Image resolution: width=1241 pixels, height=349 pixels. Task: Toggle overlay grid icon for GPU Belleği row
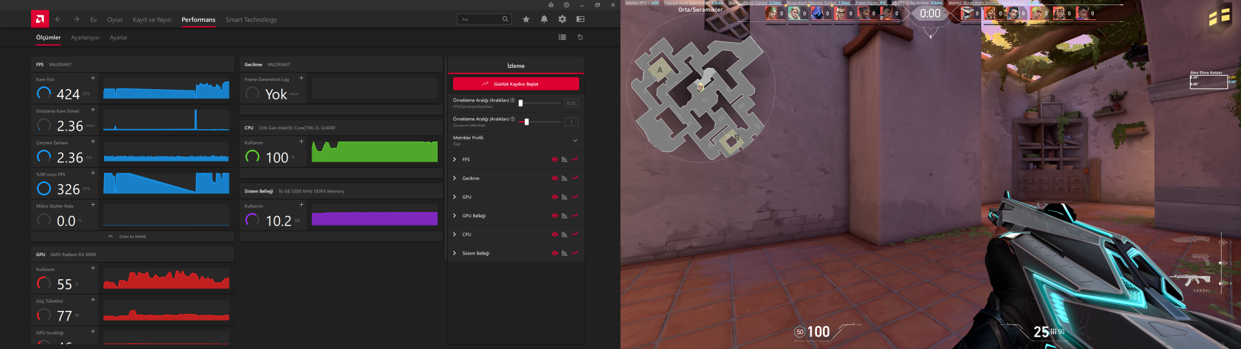[x=564, y=216]
